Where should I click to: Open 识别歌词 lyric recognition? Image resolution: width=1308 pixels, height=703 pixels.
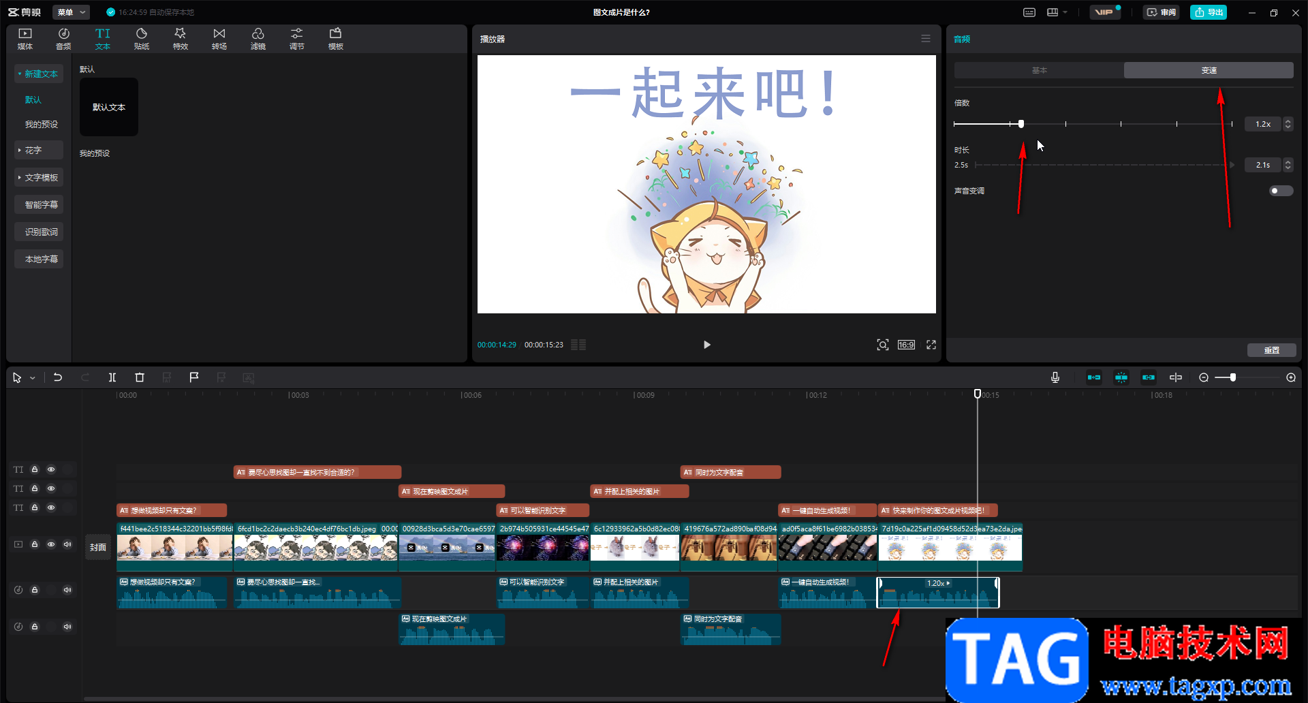[39, 232]
